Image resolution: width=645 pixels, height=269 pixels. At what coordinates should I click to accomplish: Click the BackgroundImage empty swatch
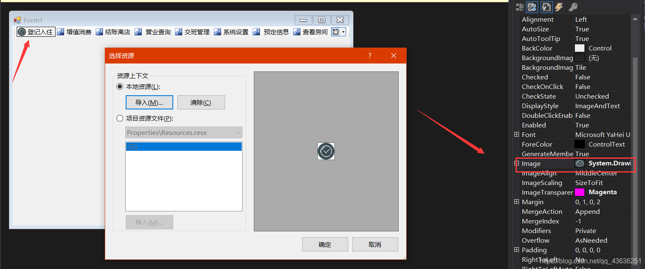tap(579, 58)
